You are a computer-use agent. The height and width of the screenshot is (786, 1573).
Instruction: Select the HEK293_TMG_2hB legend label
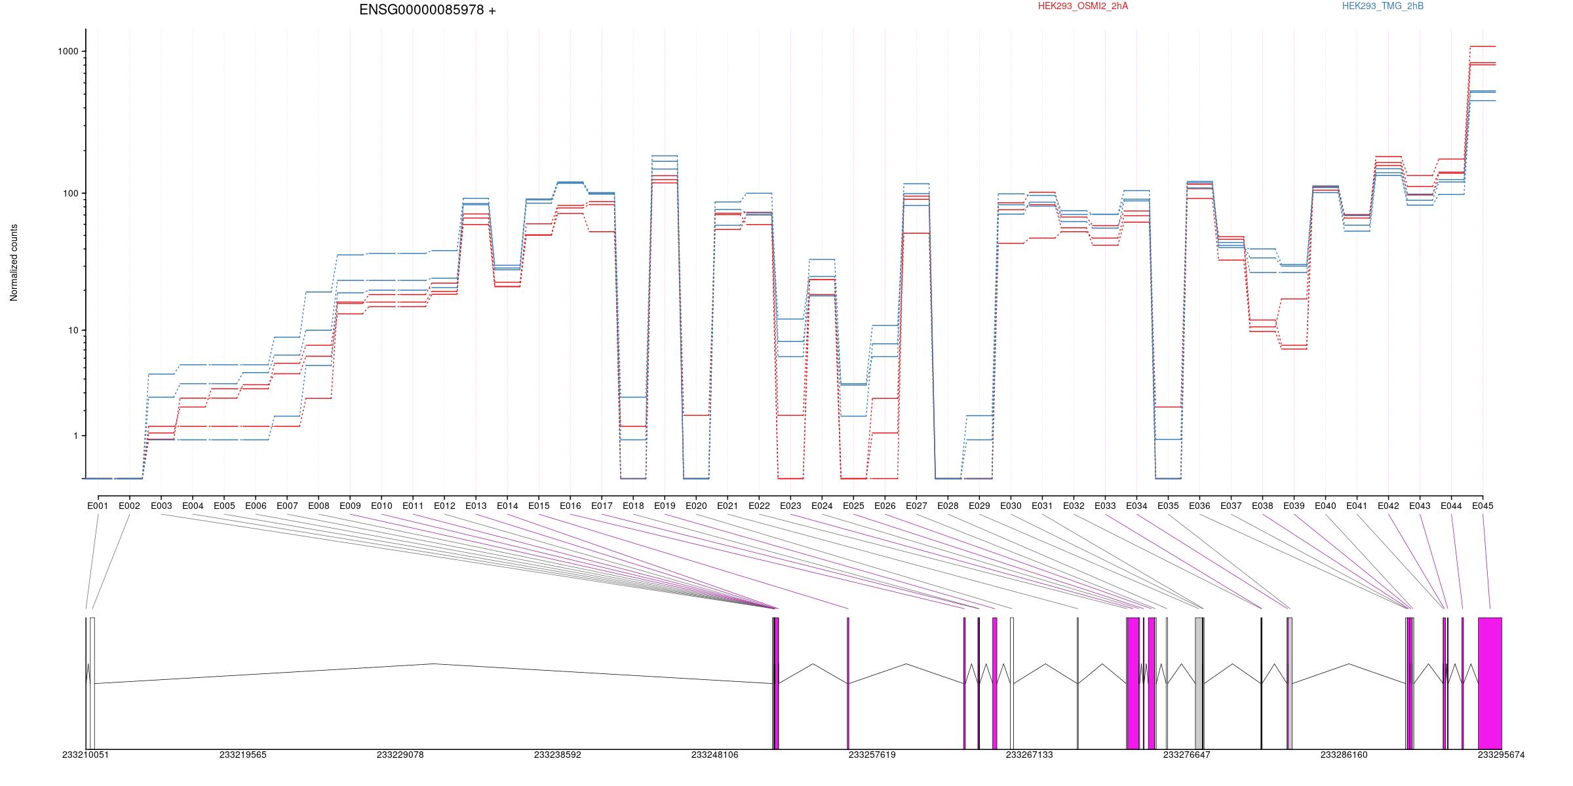point(1383,6)
